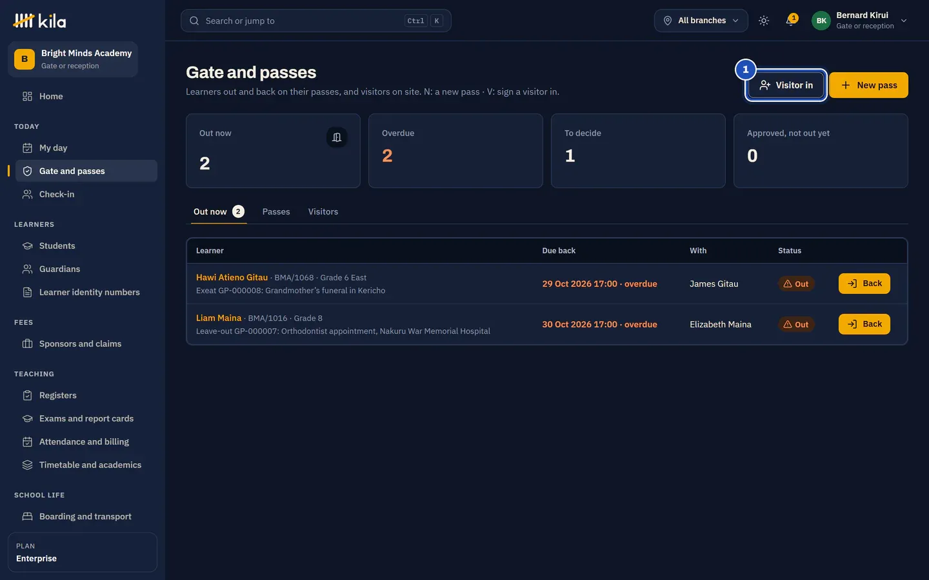Image resolution: width=929 pixels, height=580 pixels.
Task: Open Attendance and billing
Action: [86, 441]
